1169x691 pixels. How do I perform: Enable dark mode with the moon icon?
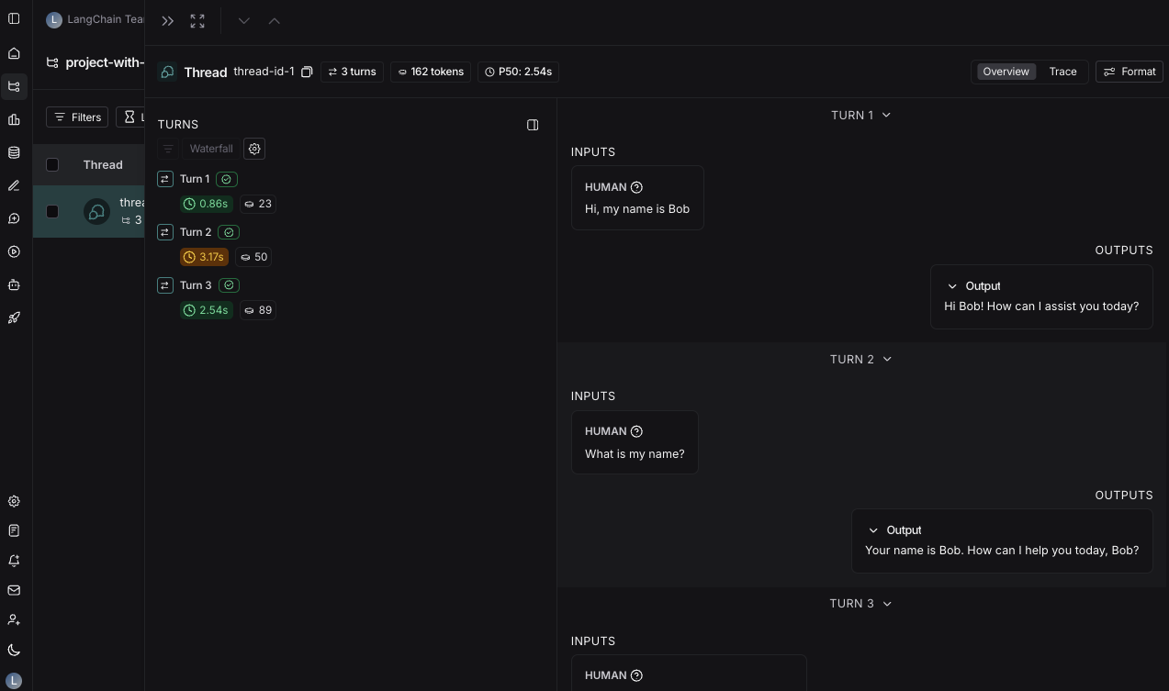coord(14,650)
